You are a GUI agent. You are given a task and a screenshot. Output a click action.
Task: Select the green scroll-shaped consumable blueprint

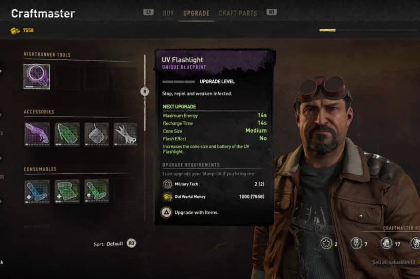[67, 192]
